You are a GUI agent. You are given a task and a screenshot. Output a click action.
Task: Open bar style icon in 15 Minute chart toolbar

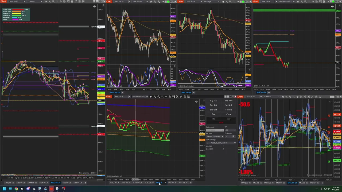point(46,1)
